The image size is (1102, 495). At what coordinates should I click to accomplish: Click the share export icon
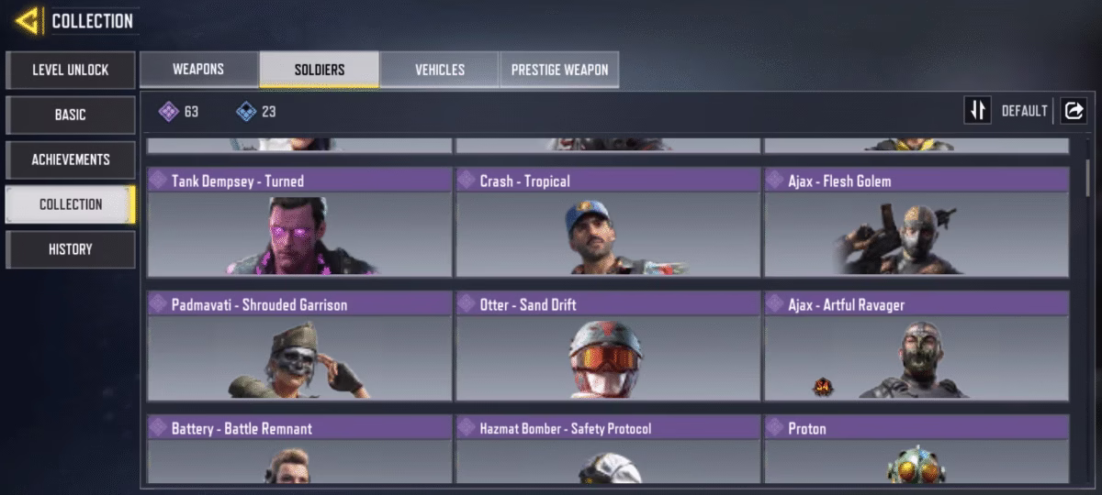coord(1073,111)
